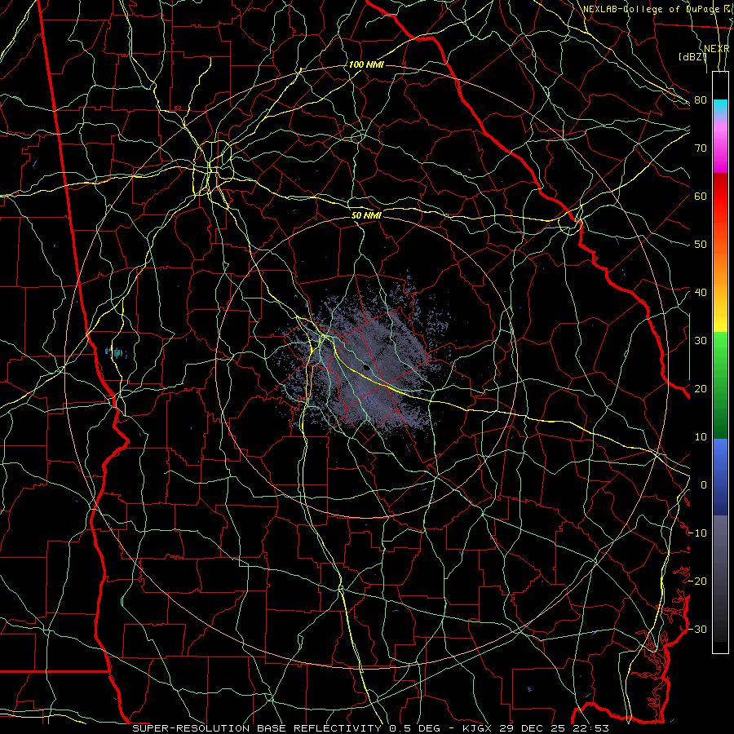Click the 80 value on dBZ scale
The height and width of the screenshot is (734, 734).
[x=701, y=100]
